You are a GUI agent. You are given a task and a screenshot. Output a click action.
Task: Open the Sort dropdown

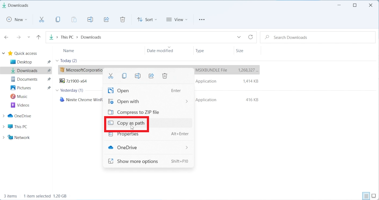(x=147, y=19)
